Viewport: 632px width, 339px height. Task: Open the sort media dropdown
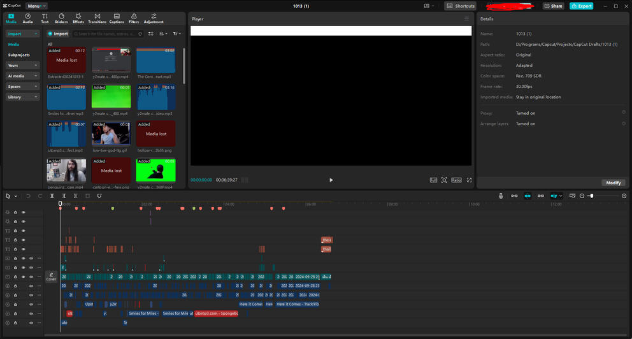pyautogui.click(x=163, y=34)
